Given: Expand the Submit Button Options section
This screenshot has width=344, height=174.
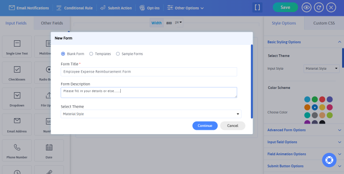Looking at the screenshot, I should [304, 166].
